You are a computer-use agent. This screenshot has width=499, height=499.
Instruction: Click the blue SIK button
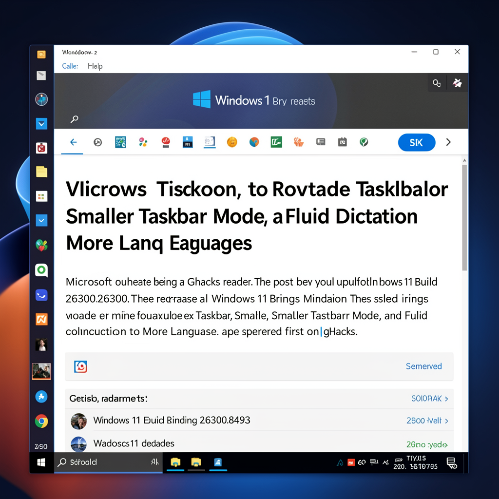point(417,142)
